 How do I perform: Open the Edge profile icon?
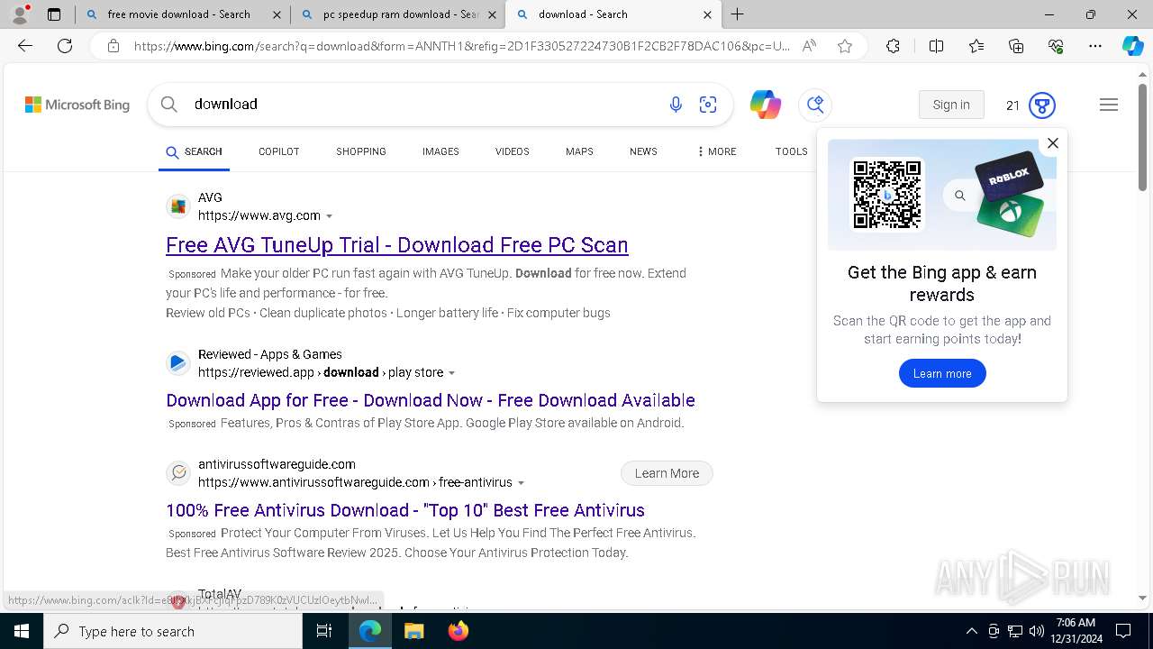[20, 14]
